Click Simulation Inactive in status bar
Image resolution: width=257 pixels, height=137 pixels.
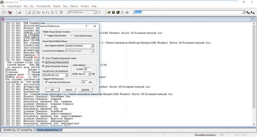pos(205,135)
